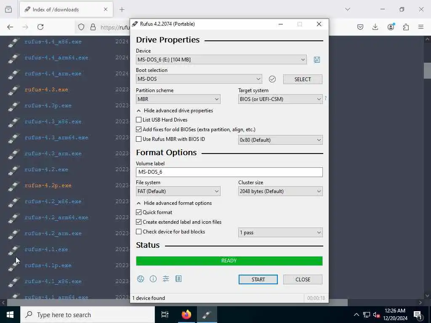Open rufus-4.3.exe link

point(46,90)
